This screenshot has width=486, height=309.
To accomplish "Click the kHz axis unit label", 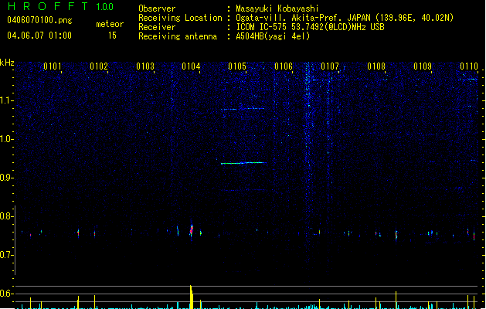I will pos(7,63).
